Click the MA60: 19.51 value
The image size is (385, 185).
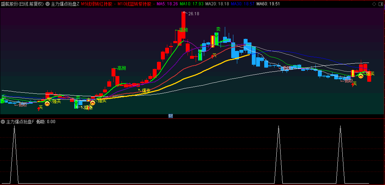(268, 4)
